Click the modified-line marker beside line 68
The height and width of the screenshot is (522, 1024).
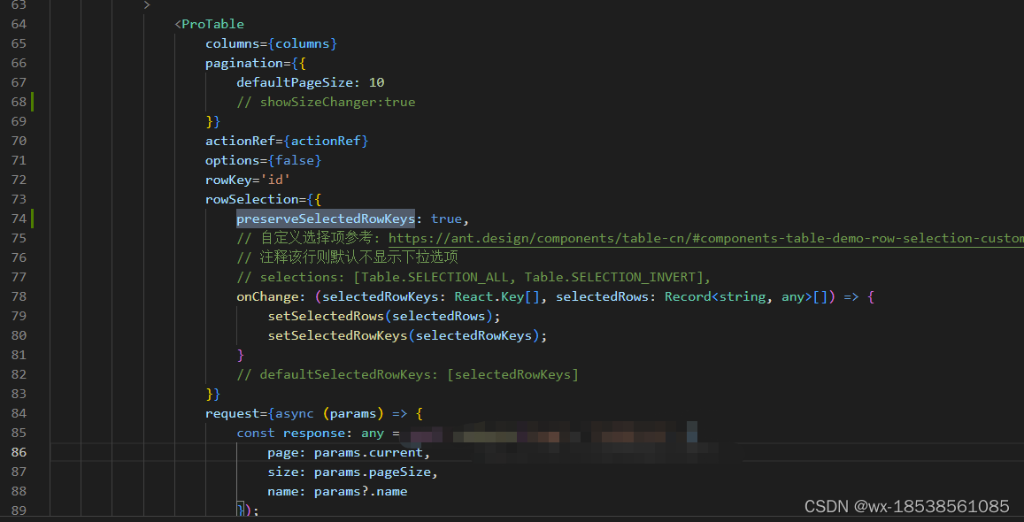click(x=32, y=101)
